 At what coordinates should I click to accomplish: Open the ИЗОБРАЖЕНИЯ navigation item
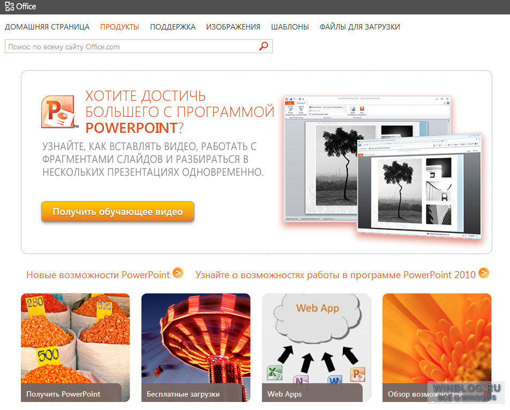click(x=233, y=27)
